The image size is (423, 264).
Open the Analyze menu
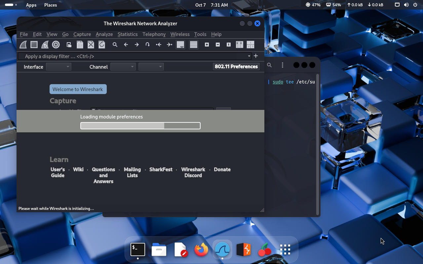[x=104, y=34]
